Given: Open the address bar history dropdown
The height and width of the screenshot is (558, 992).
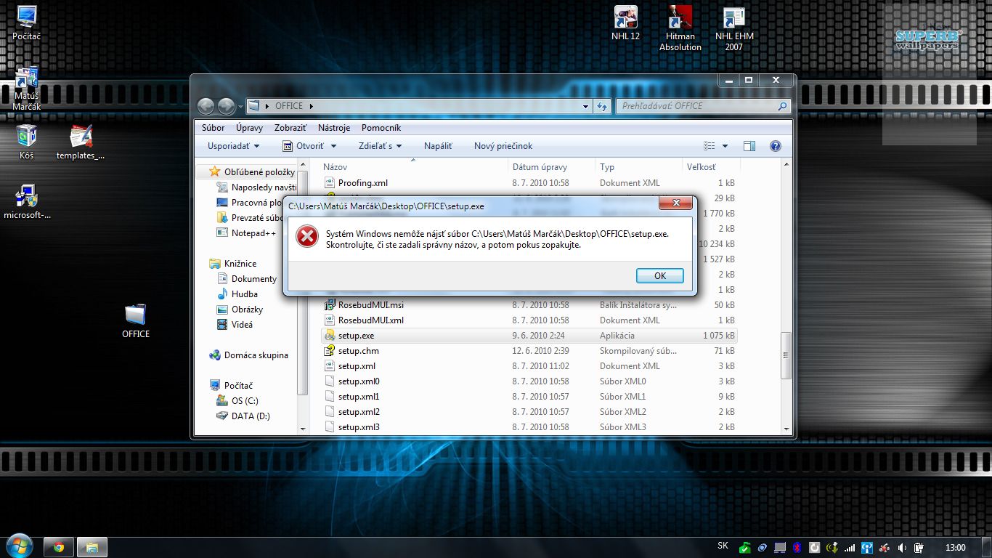Looking at the screenshot, I should tap(586, 106).
